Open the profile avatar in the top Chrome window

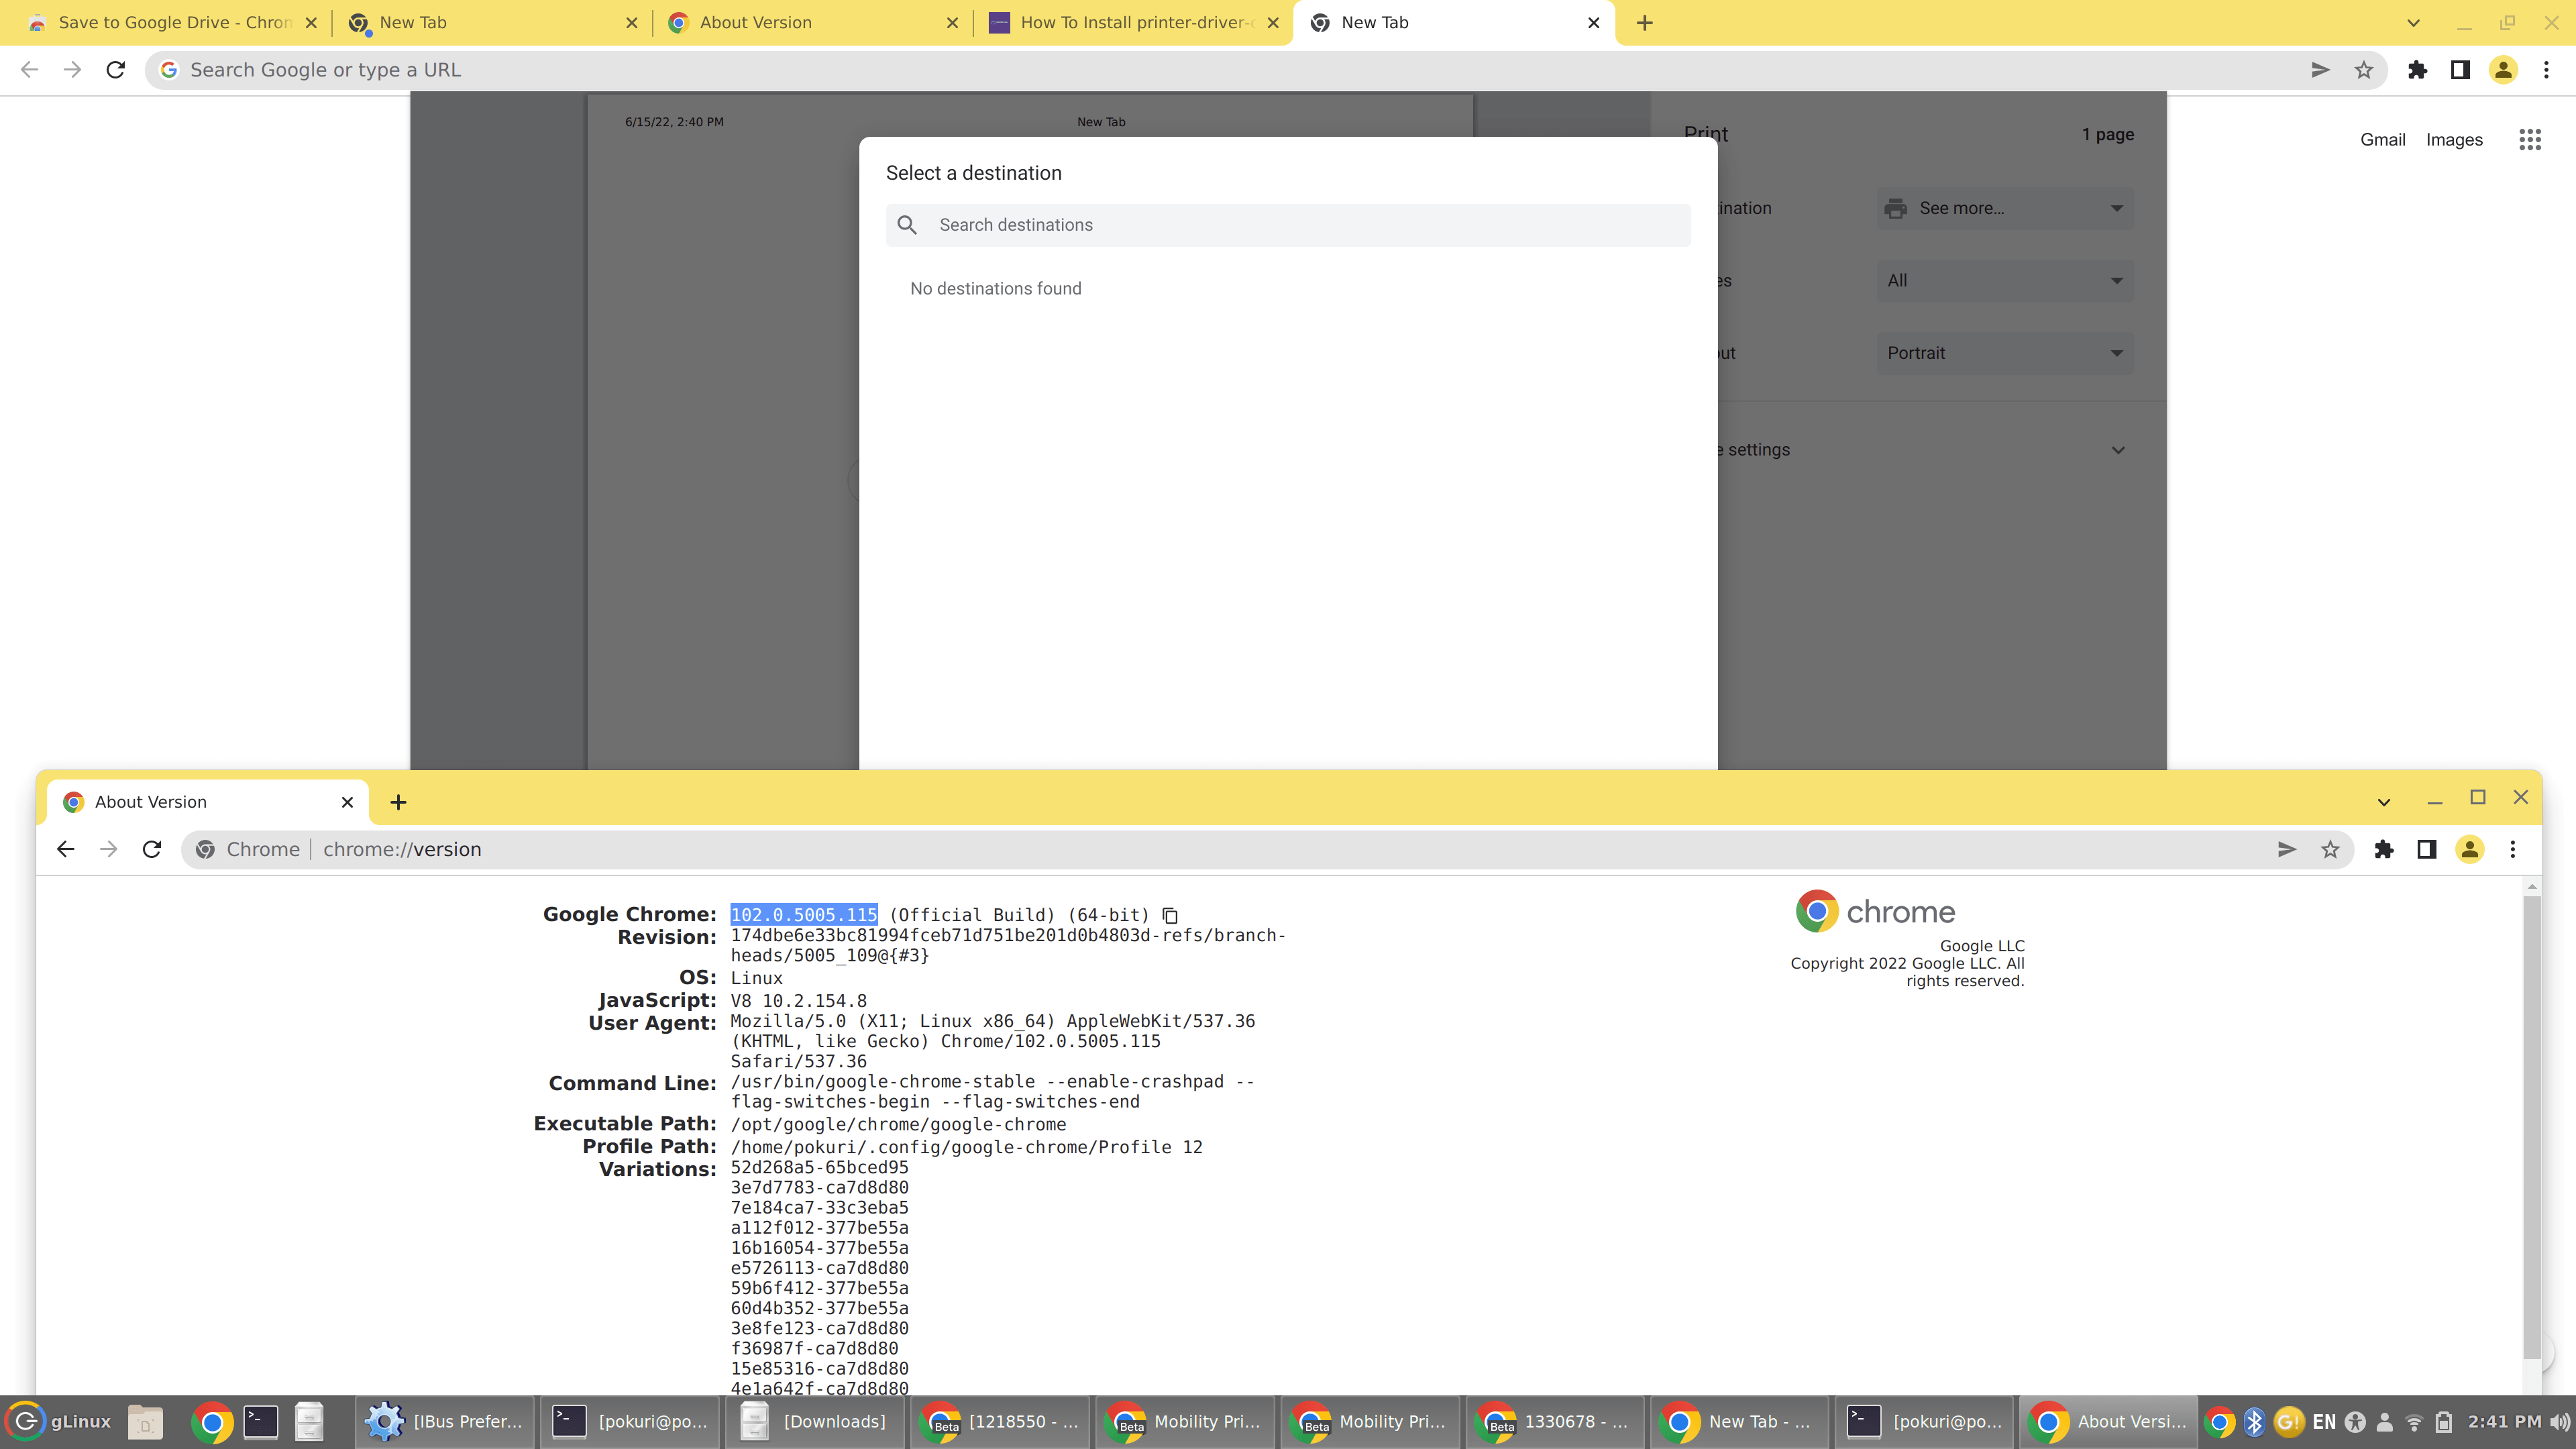pos(2503,70)
